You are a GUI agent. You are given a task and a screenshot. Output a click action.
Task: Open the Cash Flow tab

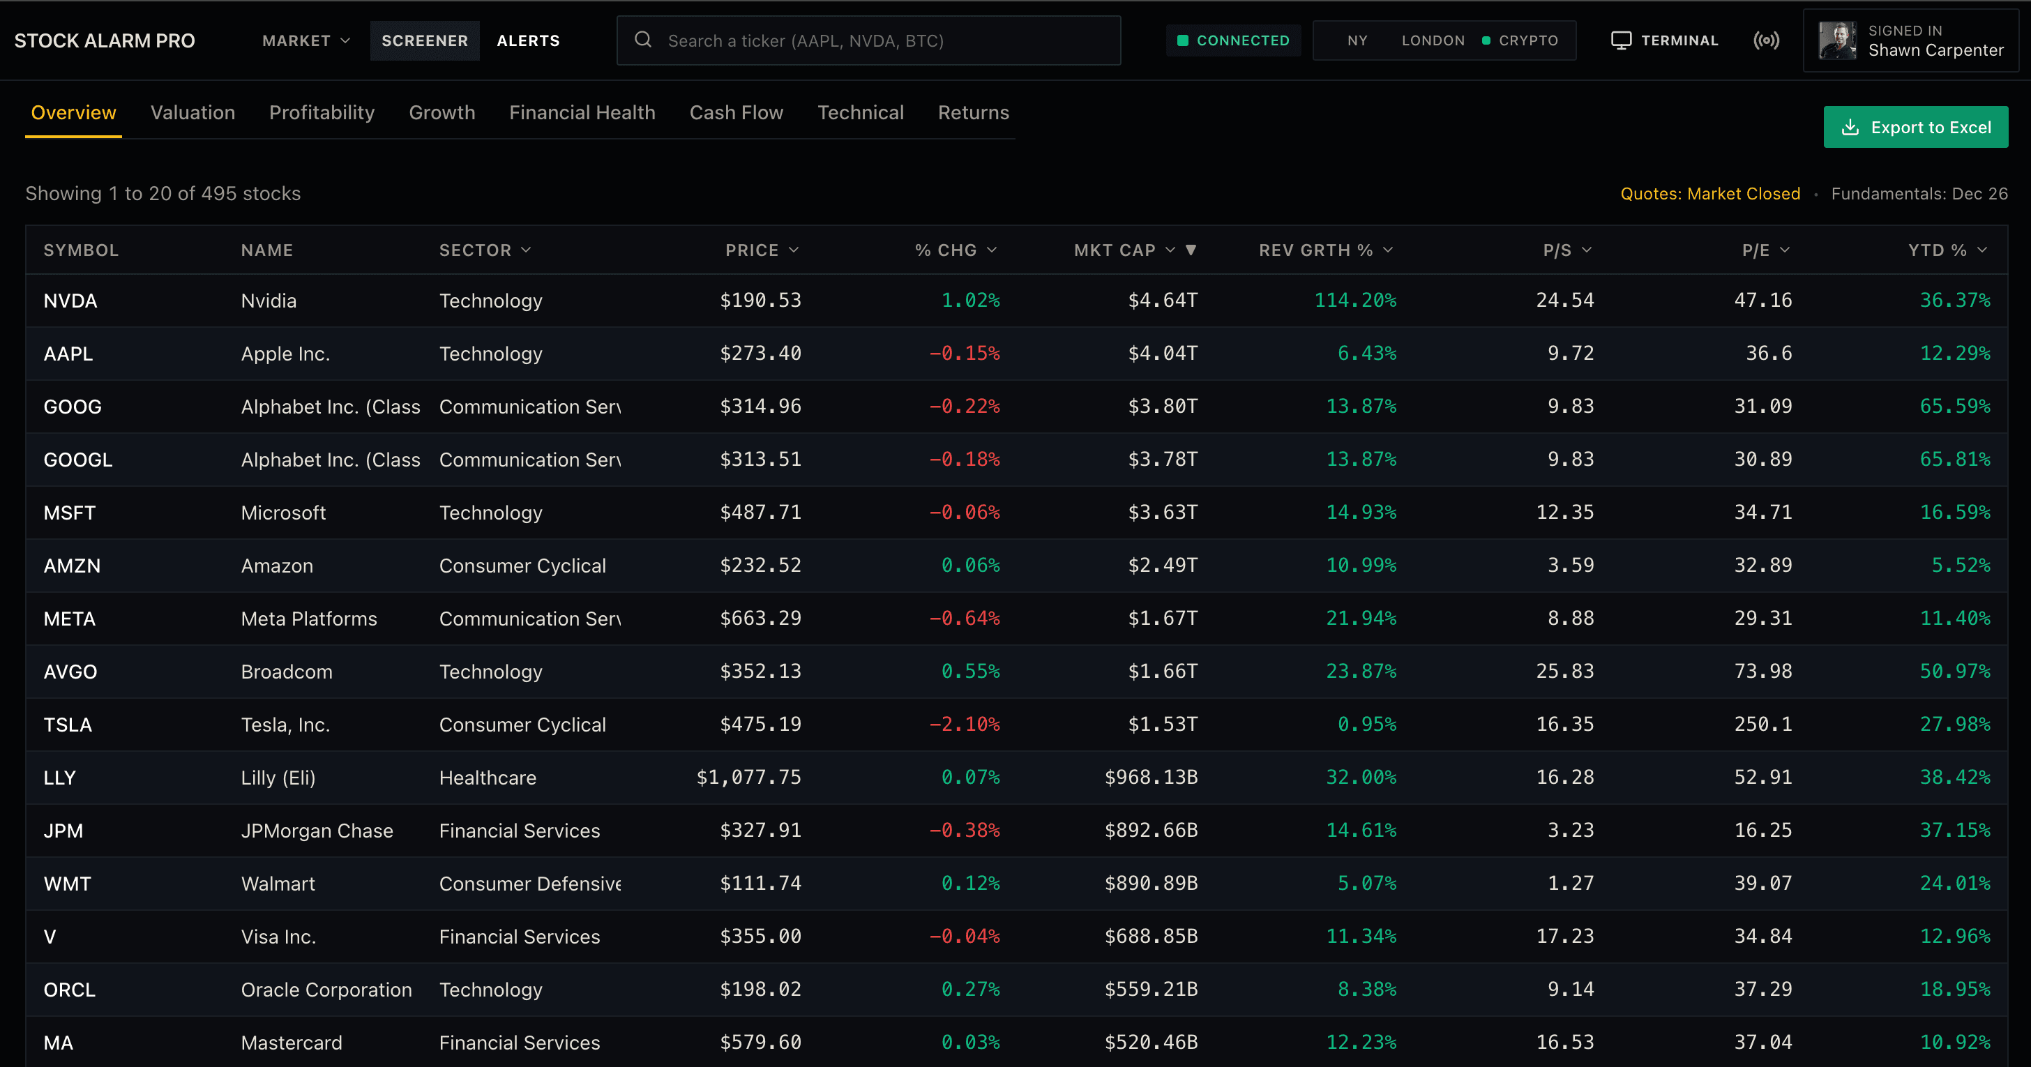click(737, 113)
